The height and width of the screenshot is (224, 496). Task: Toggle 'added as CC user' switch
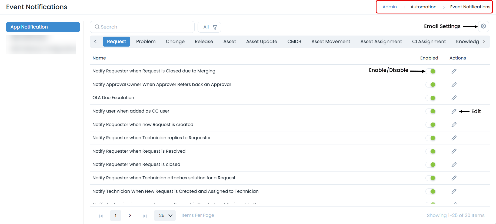(431, 111)
